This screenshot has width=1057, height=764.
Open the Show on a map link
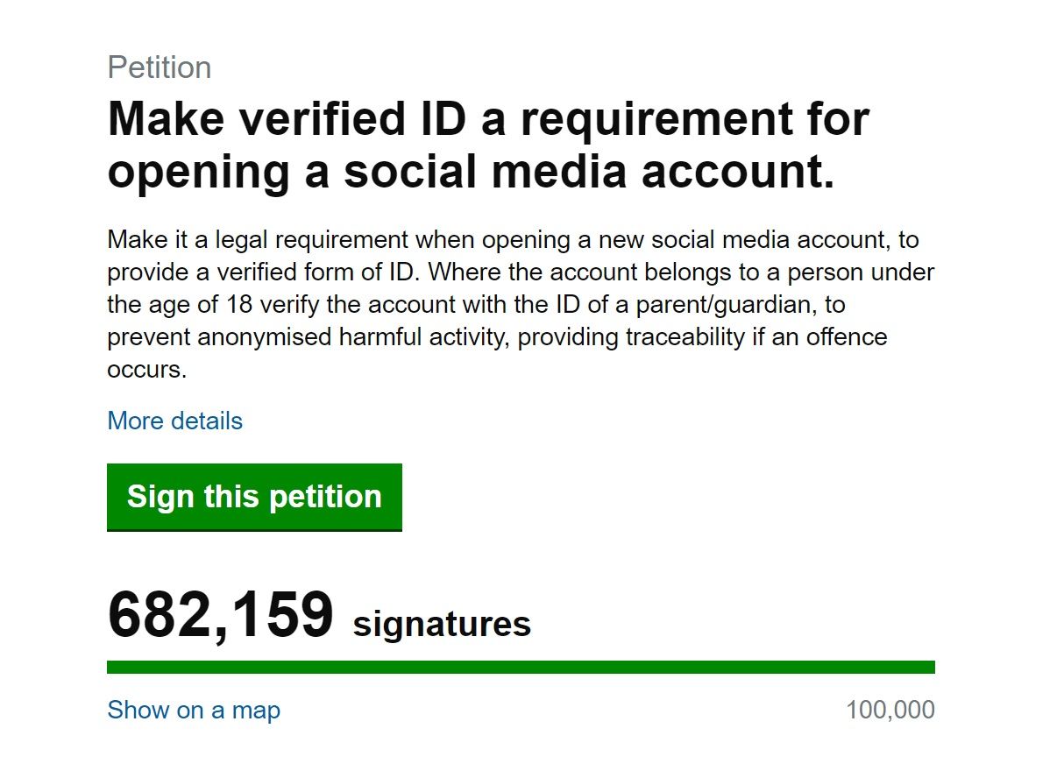194,710
